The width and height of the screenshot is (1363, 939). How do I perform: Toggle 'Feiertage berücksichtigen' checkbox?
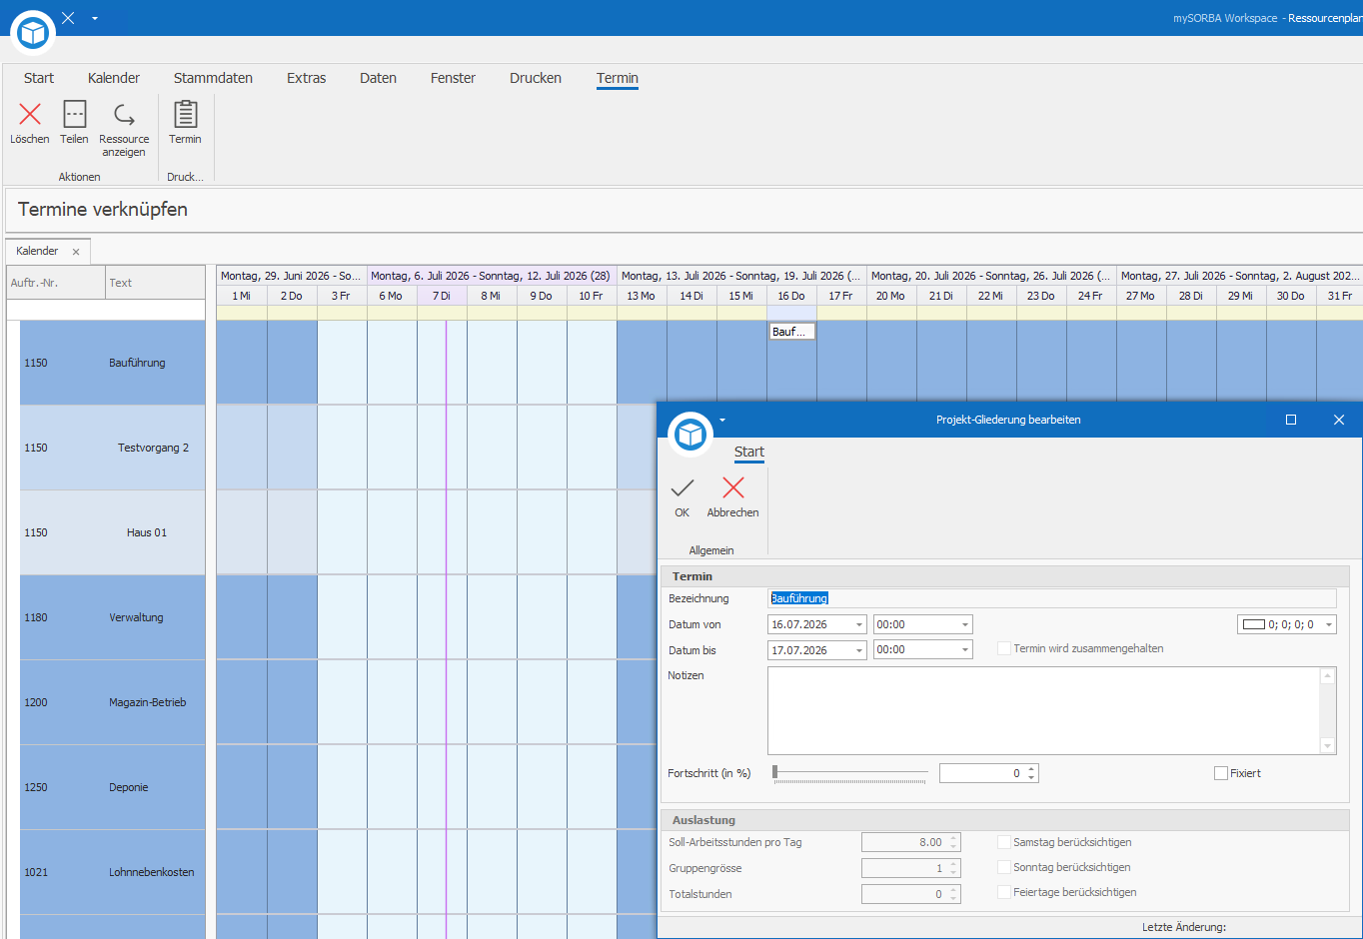tap(1004, 892)
